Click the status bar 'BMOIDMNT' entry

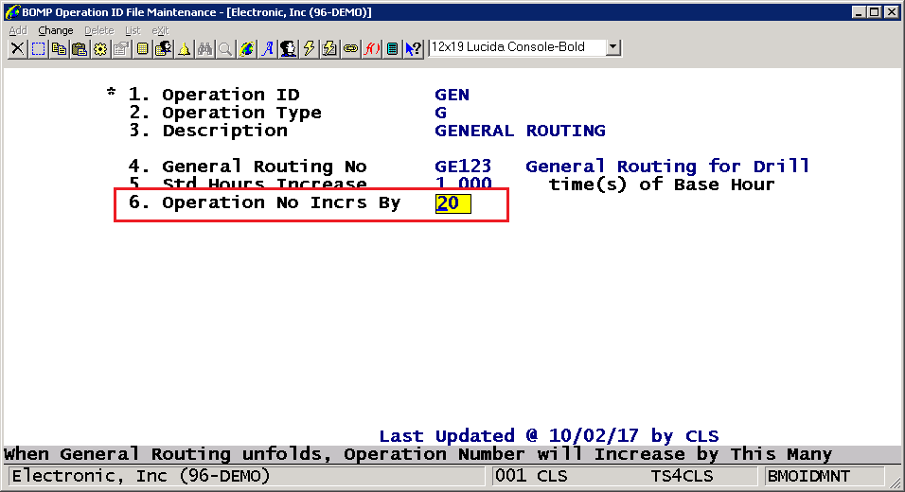[808, 477]
